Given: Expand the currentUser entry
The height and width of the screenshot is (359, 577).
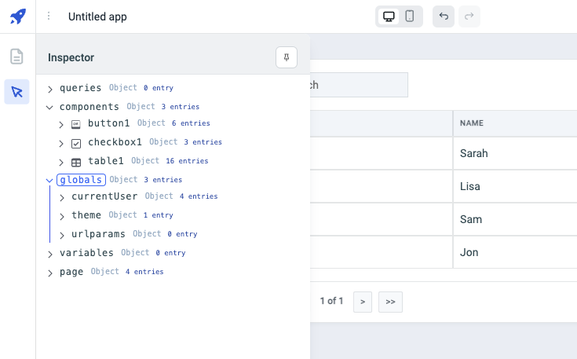Looking at the screenshot, I should (62, 197).
